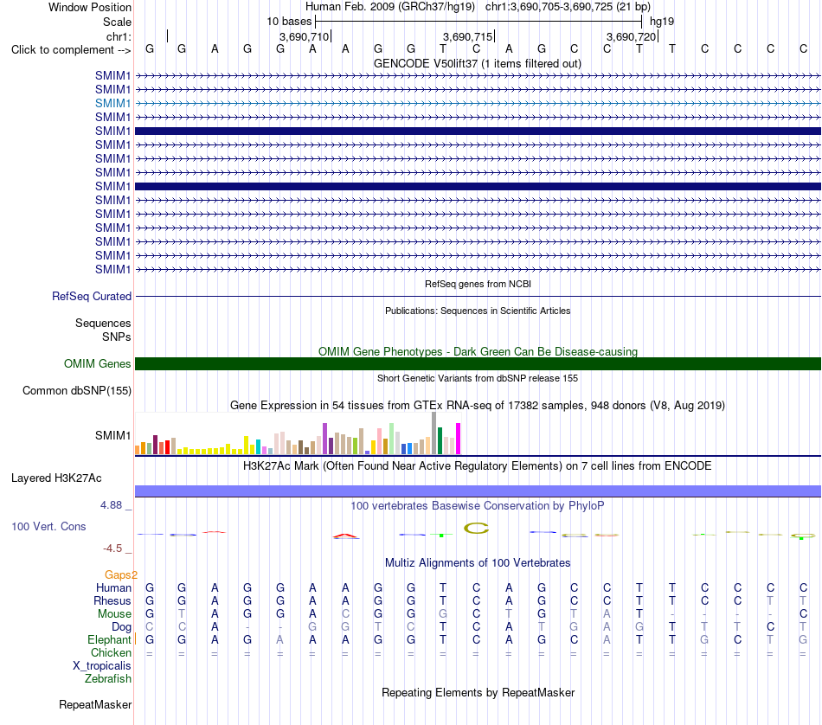Click the -4.5 PhyloP minimum value

(112, 549)
